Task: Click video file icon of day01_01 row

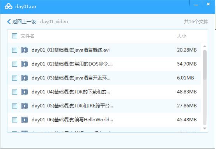Action: coord(25,50)
